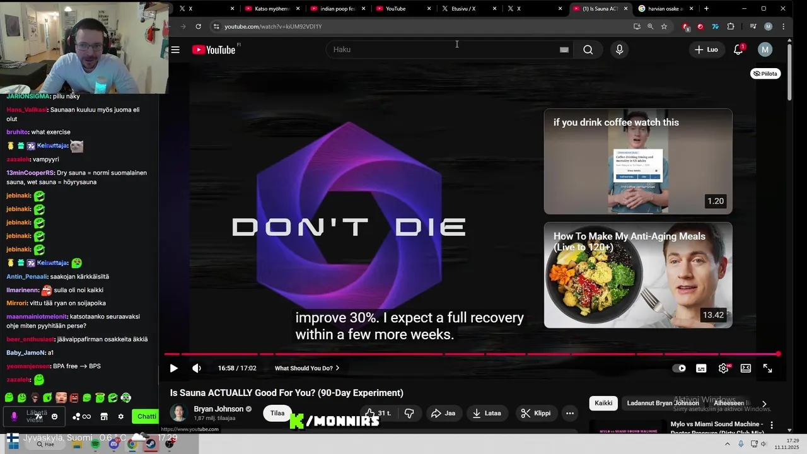
Task: Subscribe with the Tilaa button
Action: pos(277,414)
